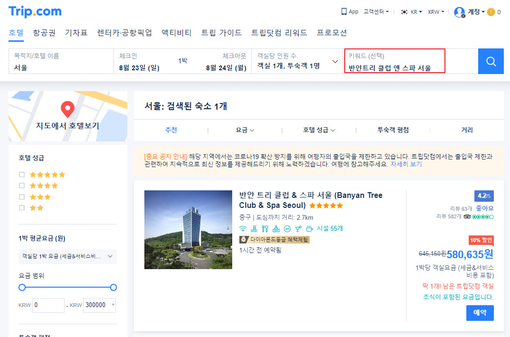
Task: Click the 10% 할인 discount tag
Action: (x=481, y=240)
